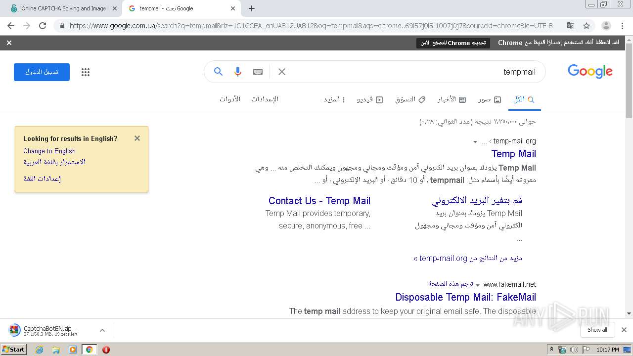The width and height of the screenshot is (633, 356).
Task: Expand CaptchaBotEN.zip download options chevron
Action: click(x=102, y=330)
